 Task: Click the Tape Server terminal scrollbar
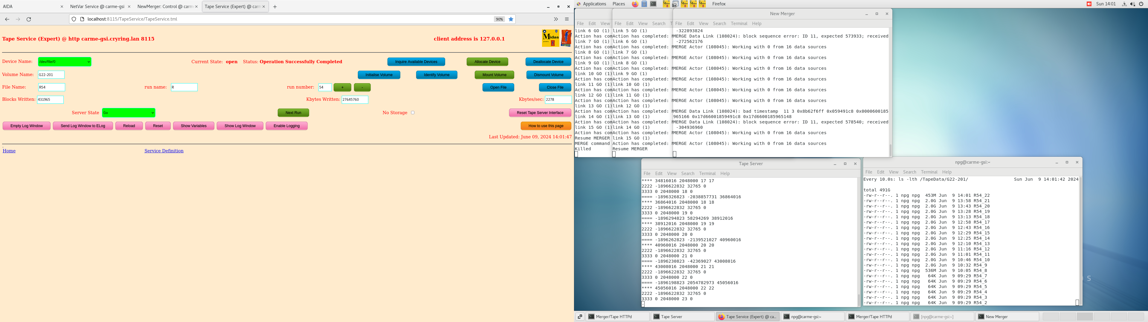coord(859,299)
